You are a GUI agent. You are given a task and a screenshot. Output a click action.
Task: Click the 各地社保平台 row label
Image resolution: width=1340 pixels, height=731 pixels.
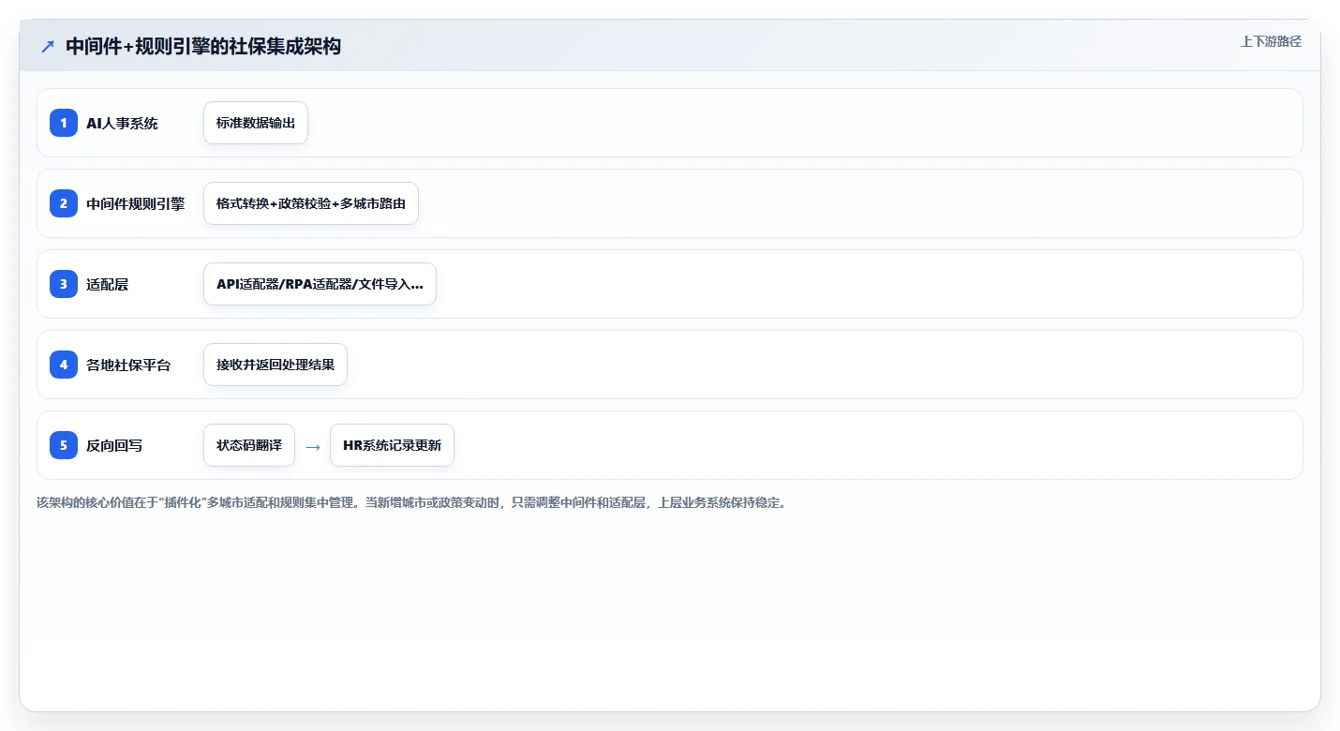[x=128, y=365]
